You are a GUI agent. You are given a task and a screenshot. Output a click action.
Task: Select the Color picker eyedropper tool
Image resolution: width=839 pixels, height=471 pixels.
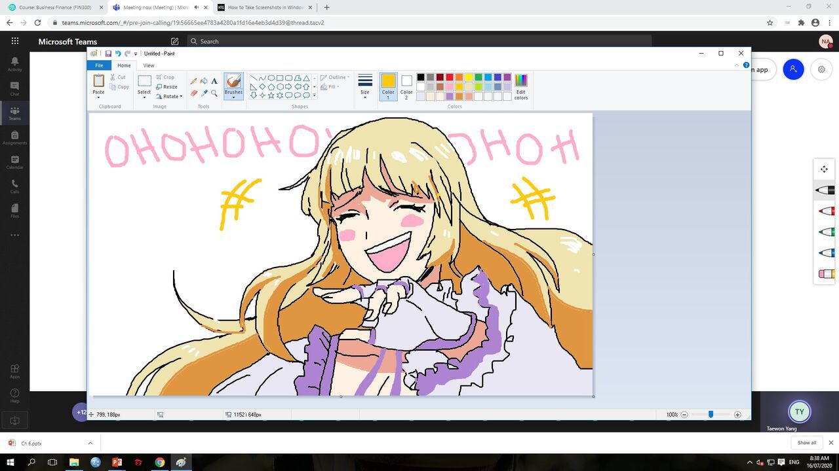click(x=204, y=93)
